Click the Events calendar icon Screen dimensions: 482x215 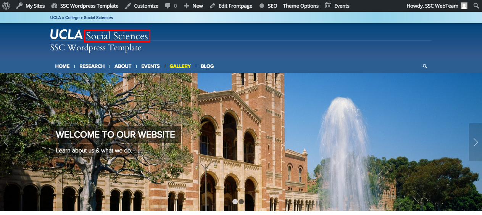(x=328, y=5)
